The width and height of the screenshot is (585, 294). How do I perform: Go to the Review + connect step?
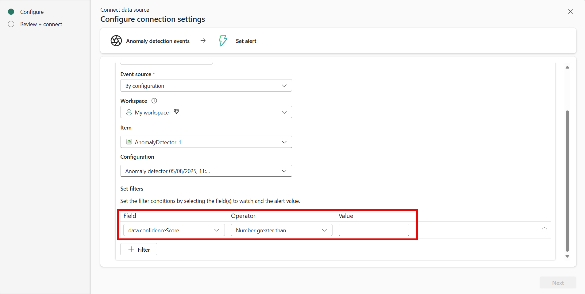41,24
